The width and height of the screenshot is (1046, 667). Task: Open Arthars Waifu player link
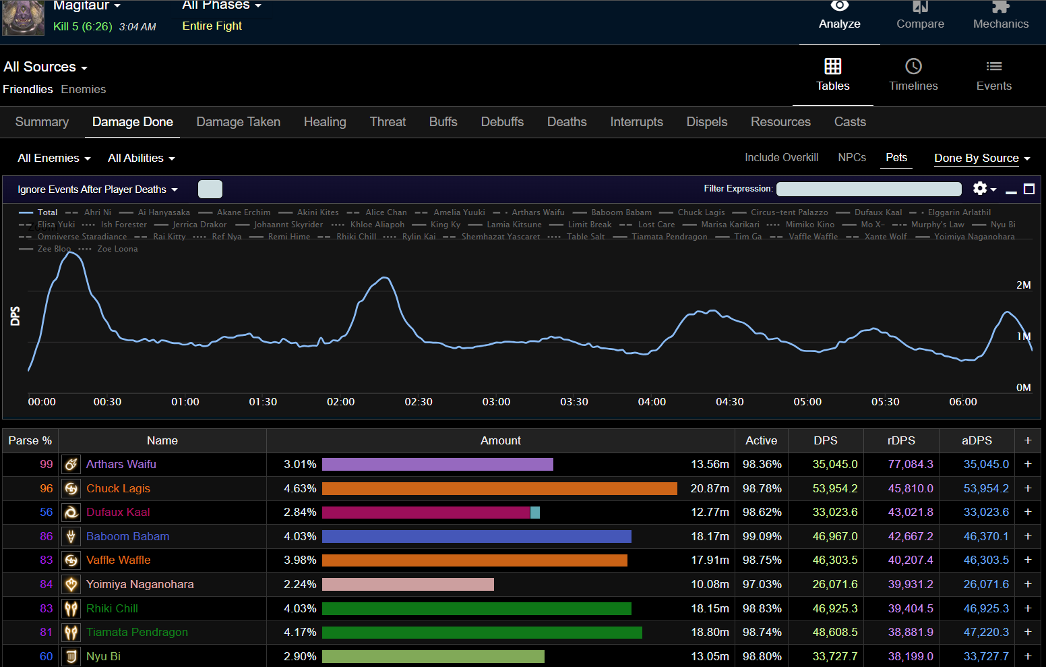121,464
